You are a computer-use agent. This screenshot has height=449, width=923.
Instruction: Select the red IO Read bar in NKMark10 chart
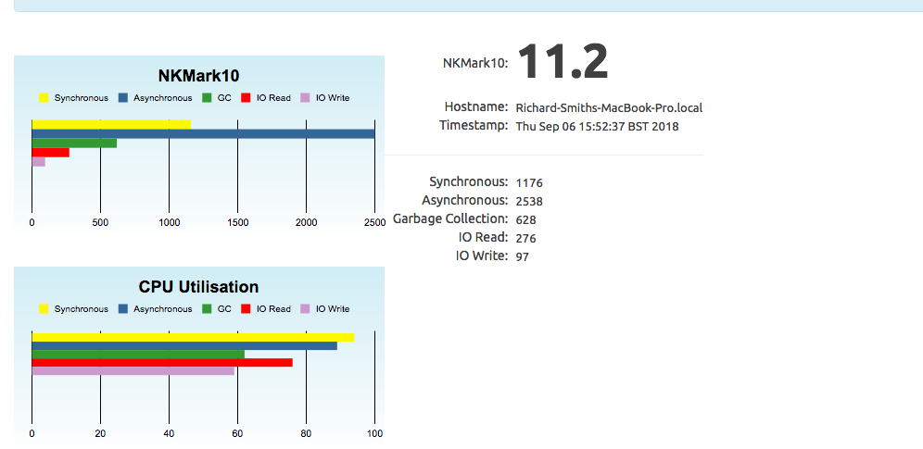pyautogui.click(x=51, y=153)
